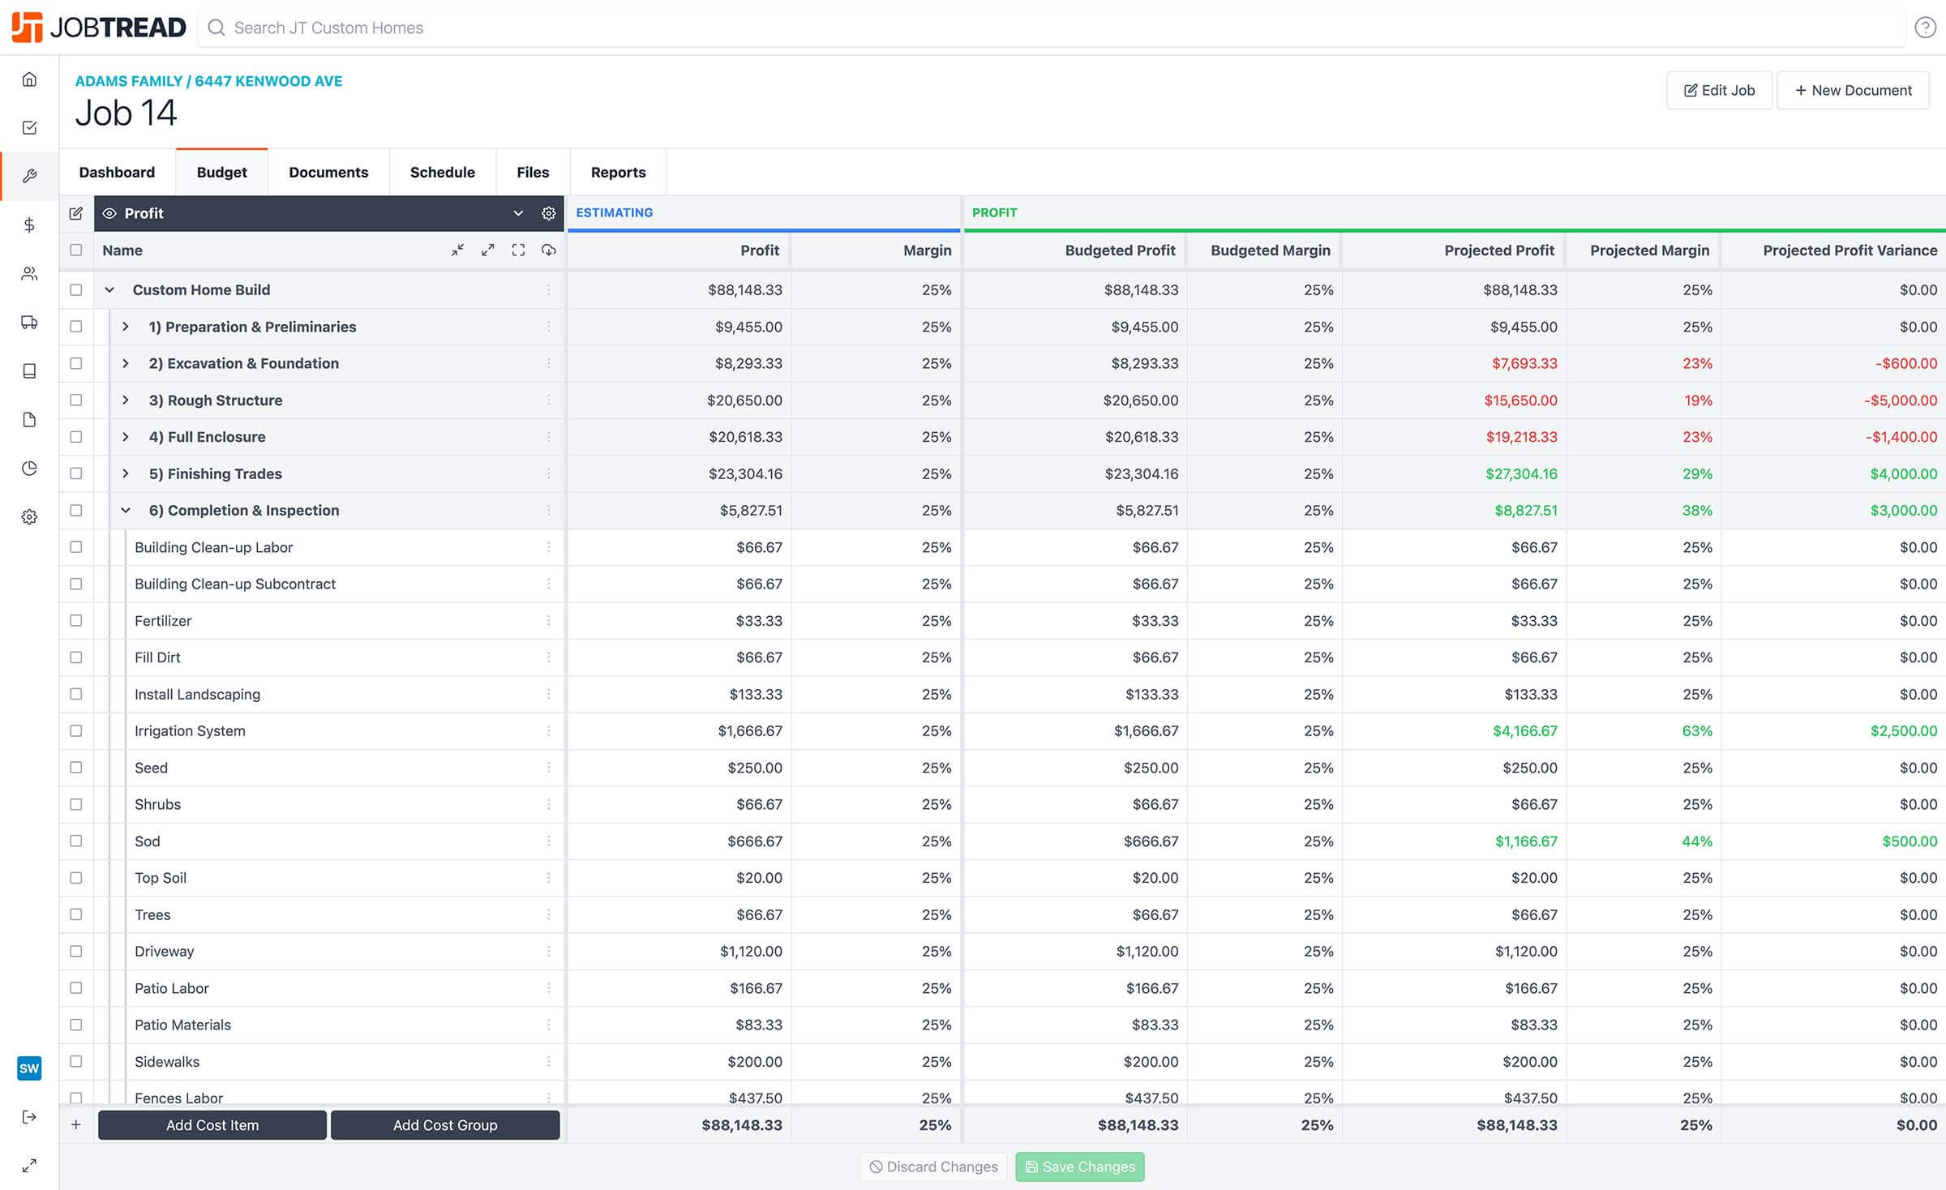Open the Profit view dropdown chevron
The width and height of the screenshot is (1946, 1190).
tap(518, 213)
